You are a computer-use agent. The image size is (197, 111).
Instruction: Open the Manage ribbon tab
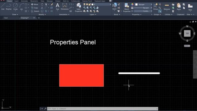click(x=50, y=1)
